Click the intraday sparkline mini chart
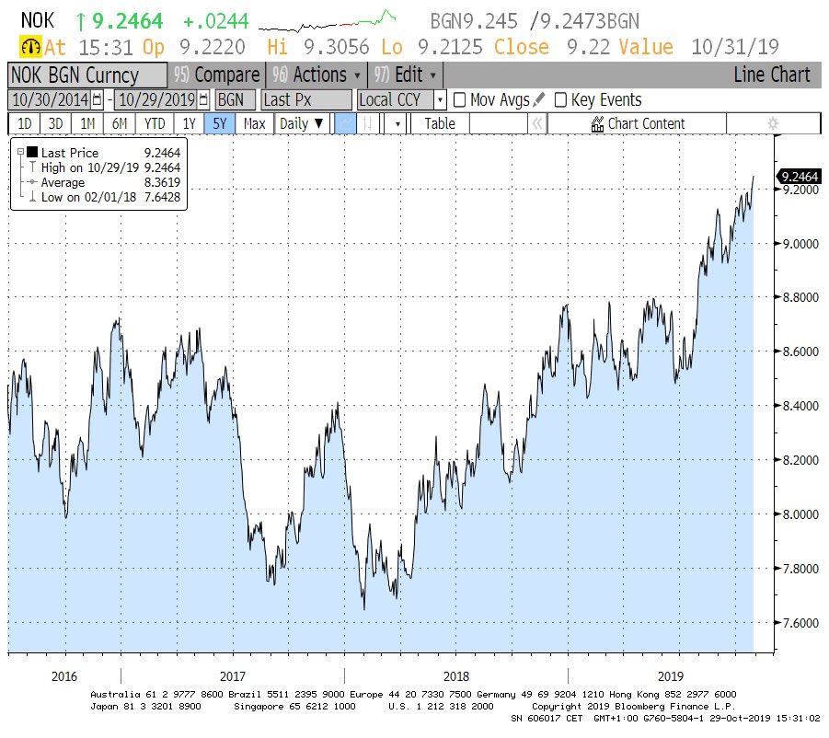 click(328, 21)
